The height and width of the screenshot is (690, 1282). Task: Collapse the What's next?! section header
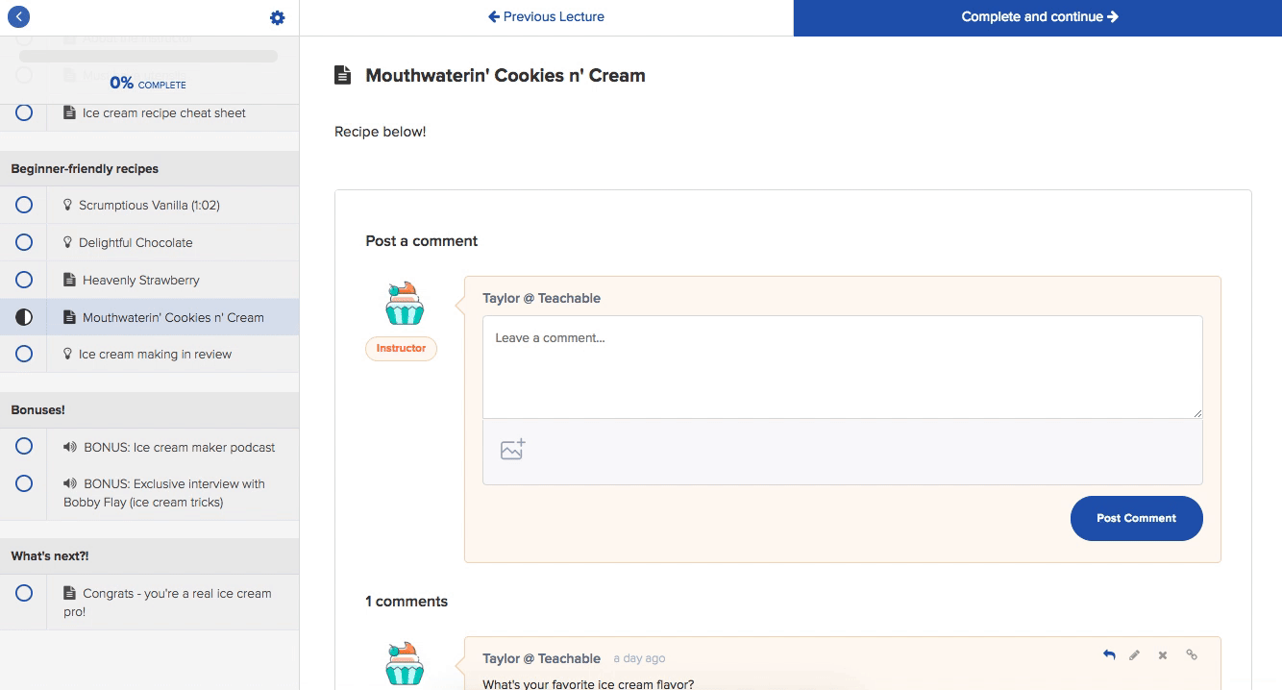[x=149, y=555]
